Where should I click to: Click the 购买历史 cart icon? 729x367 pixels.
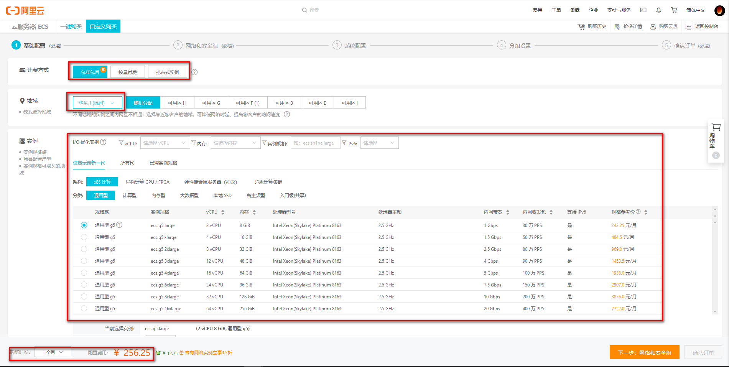(581, 26)
